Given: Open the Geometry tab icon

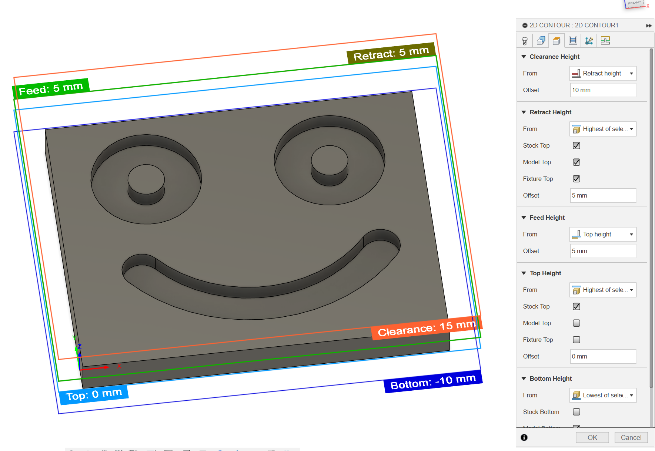Looking at the screenshot, I should (x=541, y=41).
